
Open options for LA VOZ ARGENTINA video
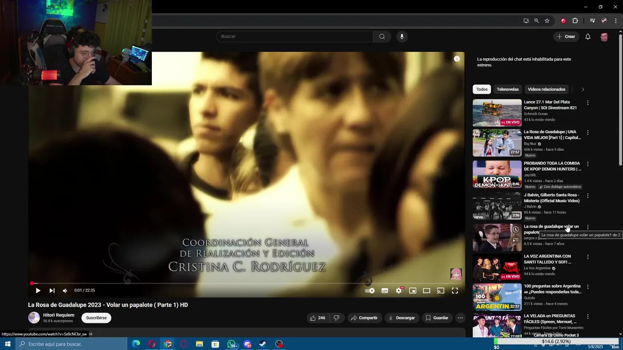point(588,257)
